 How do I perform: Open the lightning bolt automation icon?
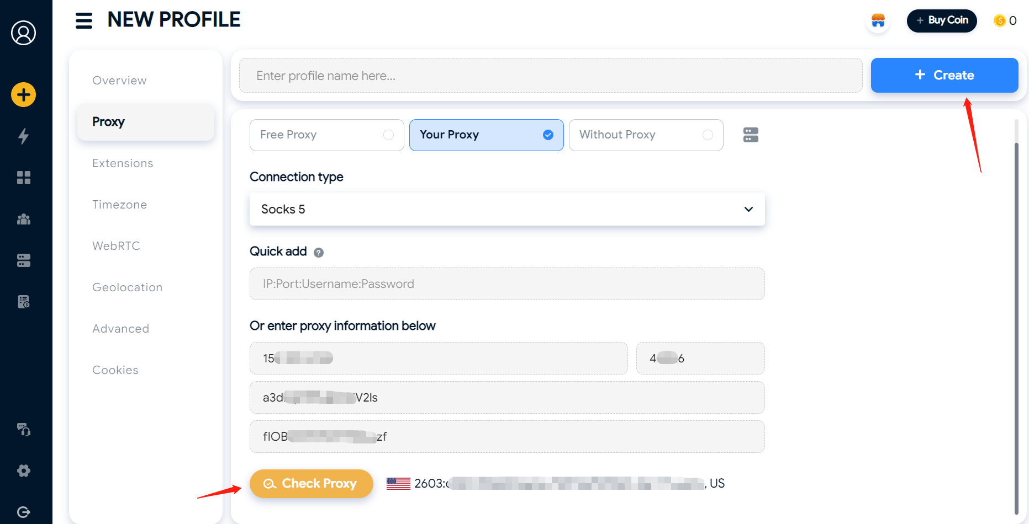pyautogui.click(x=23, y=136)
